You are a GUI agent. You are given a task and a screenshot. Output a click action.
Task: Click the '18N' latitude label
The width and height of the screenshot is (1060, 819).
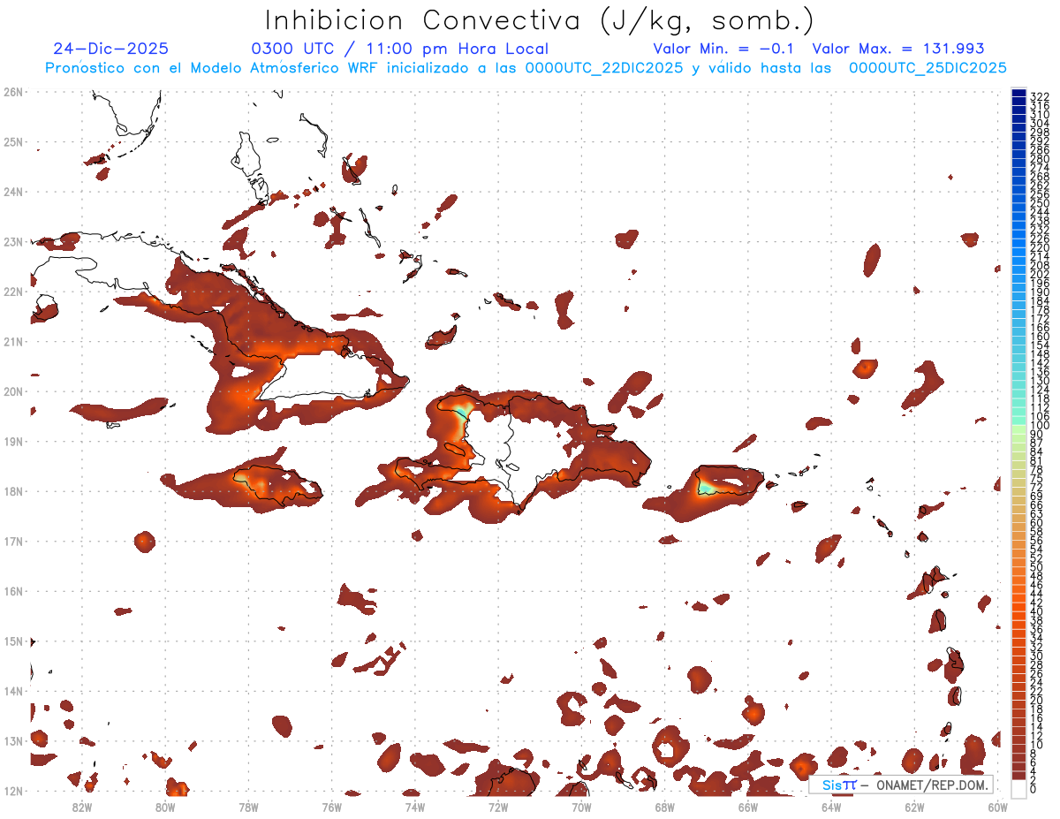tap(13, 491)
